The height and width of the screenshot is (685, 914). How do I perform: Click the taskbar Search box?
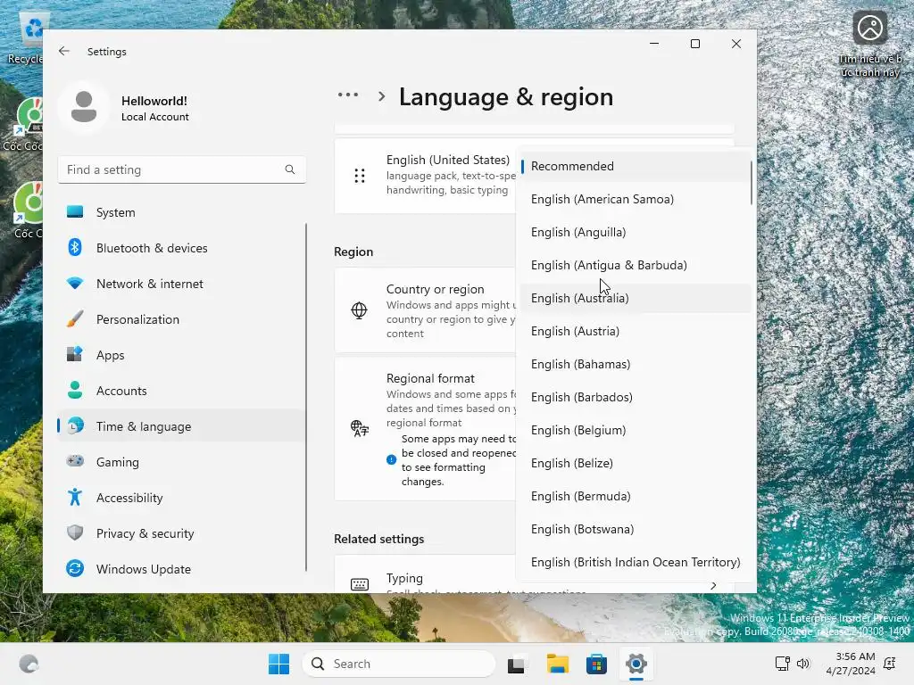click(x=399, y=664)
